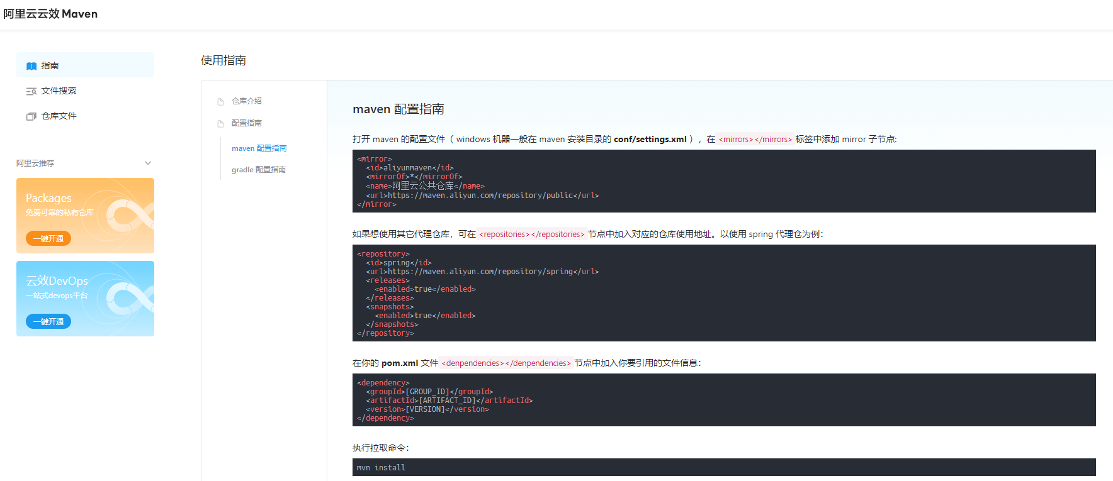Click the repository files icon beside 仓库文件
The image size is (1113, 481).
click(x=31, y=116)
